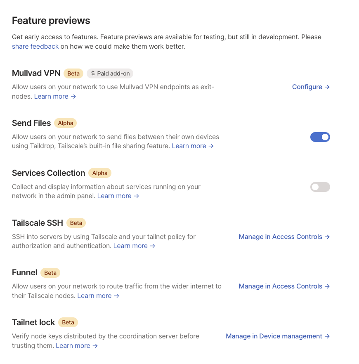Open Manage in Access Controls for Tailscale SSH
359x364 pixels.
pyautogui.click(x=280, y=236)
